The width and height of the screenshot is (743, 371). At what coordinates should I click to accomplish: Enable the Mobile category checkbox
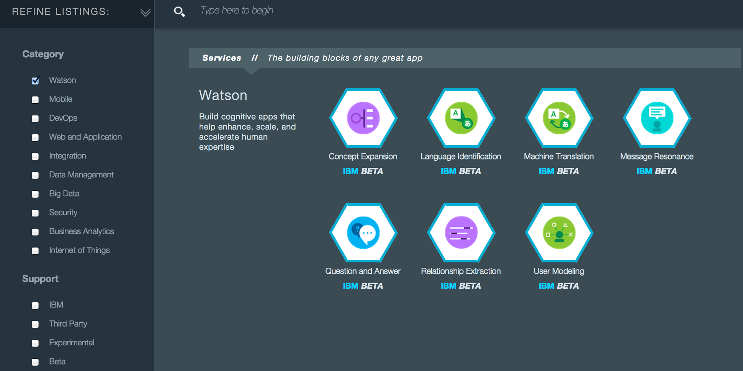35,100
